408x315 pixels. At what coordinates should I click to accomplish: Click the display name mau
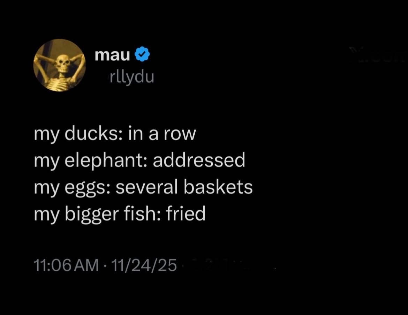112,55
